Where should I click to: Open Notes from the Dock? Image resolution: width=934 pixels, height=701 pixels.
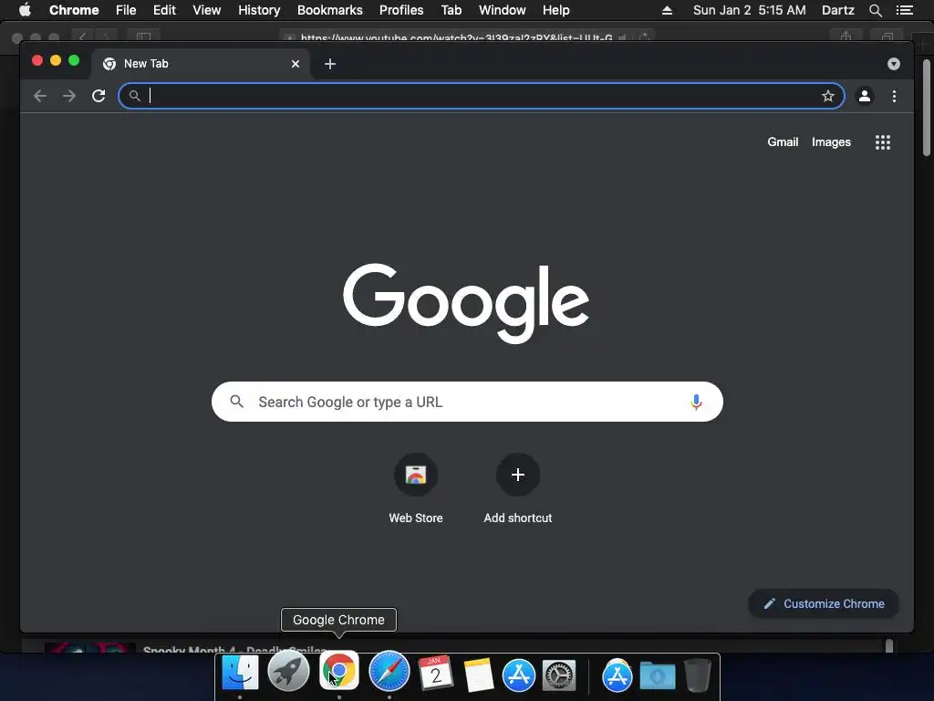478,675
